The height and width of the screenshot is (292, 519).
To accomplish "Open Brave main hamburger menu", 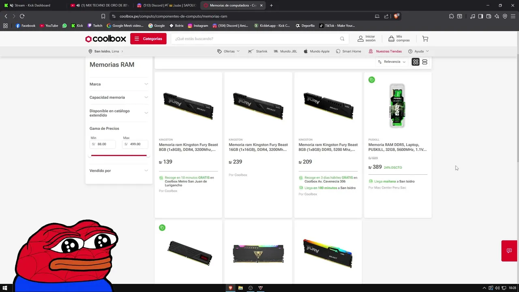I will (x=513, y=16).
